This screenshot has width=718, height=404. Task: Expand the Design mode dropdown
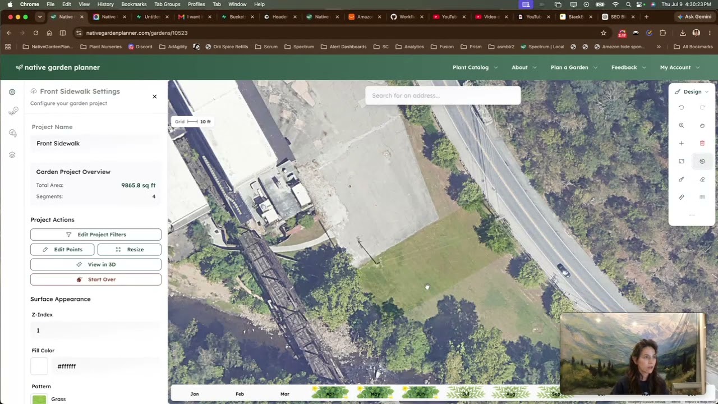pos(692,91)
